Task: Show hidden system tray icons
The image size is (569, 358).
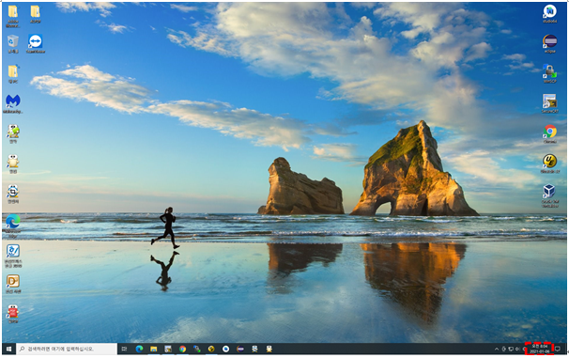Action: tap(497, 349)
